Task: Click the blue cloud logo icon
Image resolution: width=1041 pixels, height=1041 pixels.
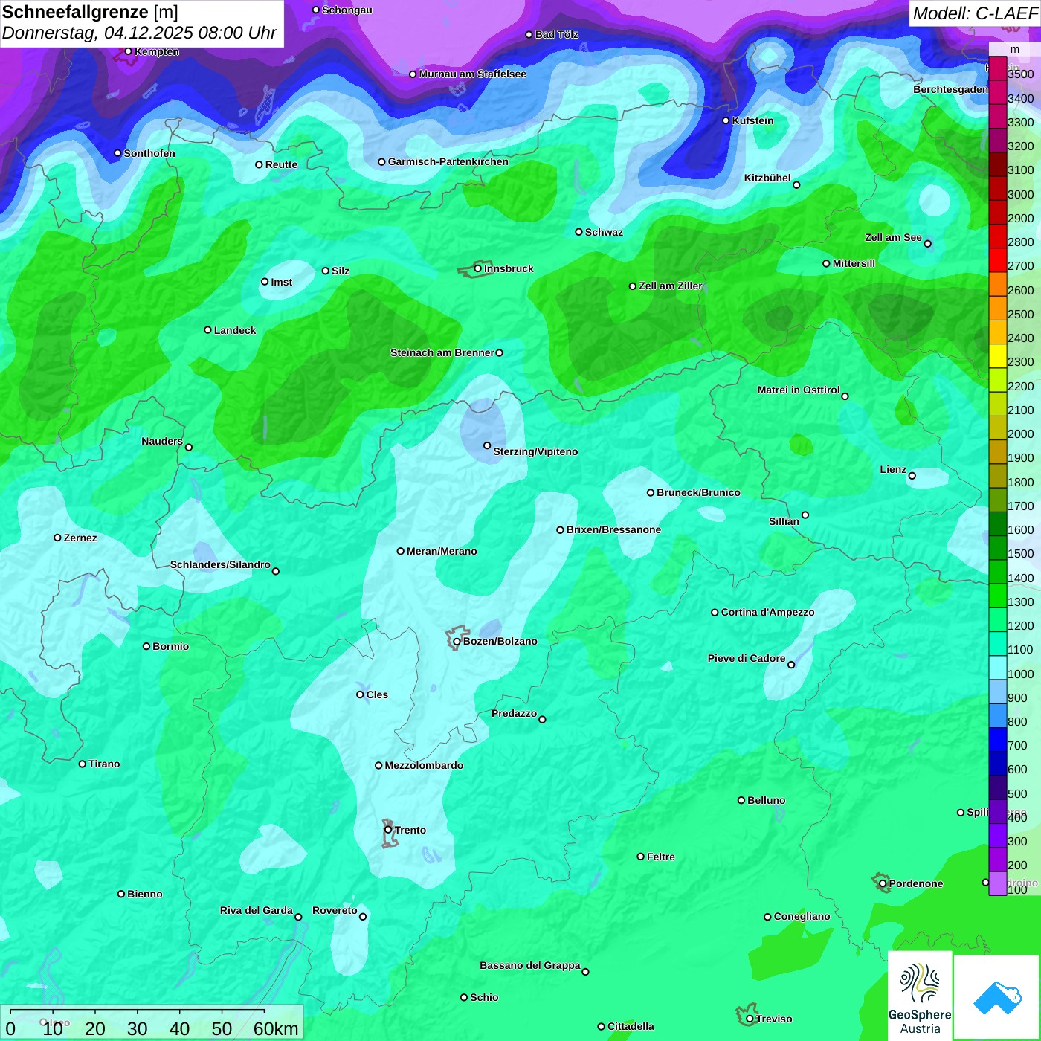Action: coord(997,997)
